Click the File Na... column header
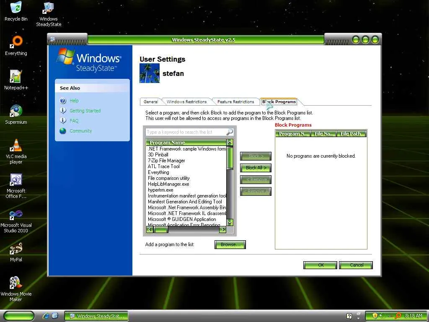The height and width of the screenshot is (322, 429). point(324,134)
